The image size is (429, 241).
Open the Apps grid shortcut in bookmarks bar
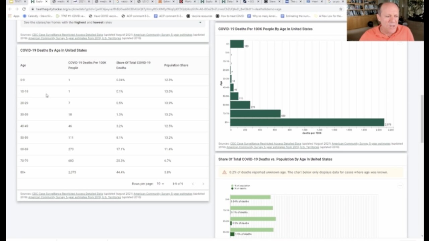14,16
